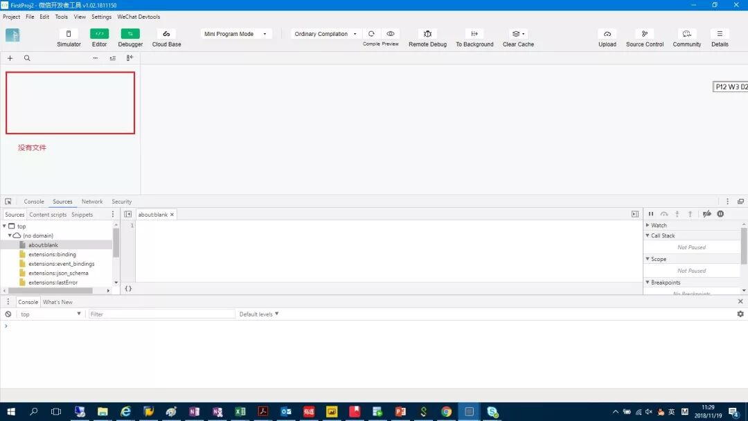Open Cloud Base
This screenshot has height=421, width=748.
[166, 34]
